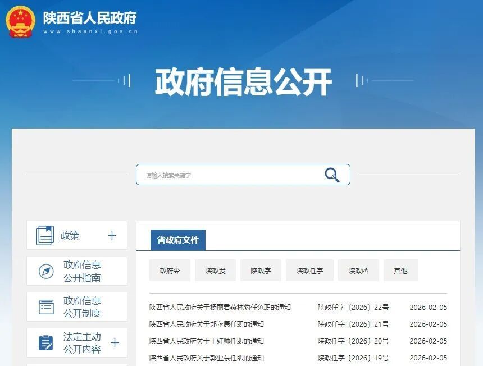Open the 王红帅任职 notice
Screen dimensions: 483x366
point(206,341)
